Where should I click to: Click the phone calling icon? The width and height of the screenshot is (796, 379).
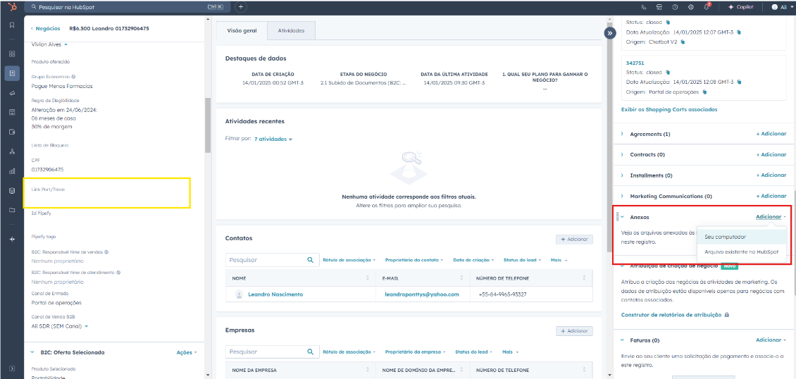click(x=644, y=6)
